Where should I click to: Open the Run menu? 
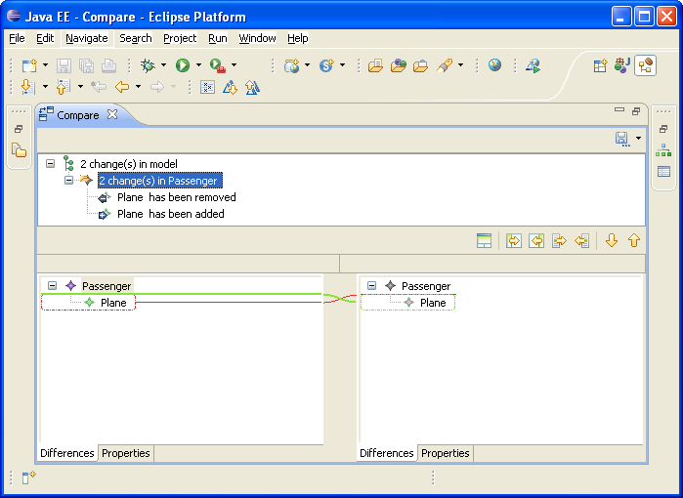pyautogui.click(x=217, y=38)
